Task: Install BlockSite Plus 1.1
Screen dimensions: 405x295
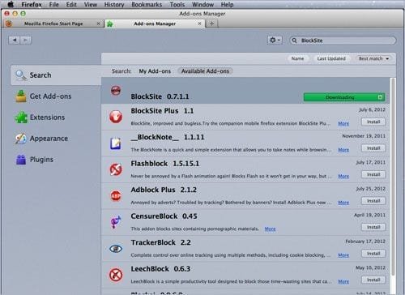Action: pos(373,122)
